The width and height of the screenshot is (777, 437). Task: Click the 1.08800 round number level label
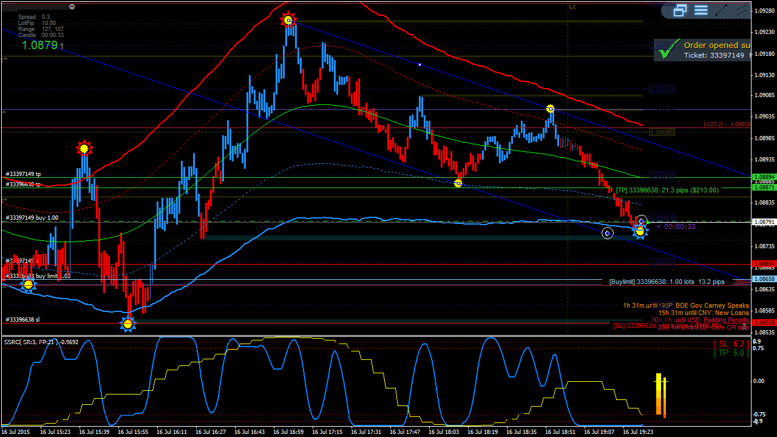click(662, 218)
